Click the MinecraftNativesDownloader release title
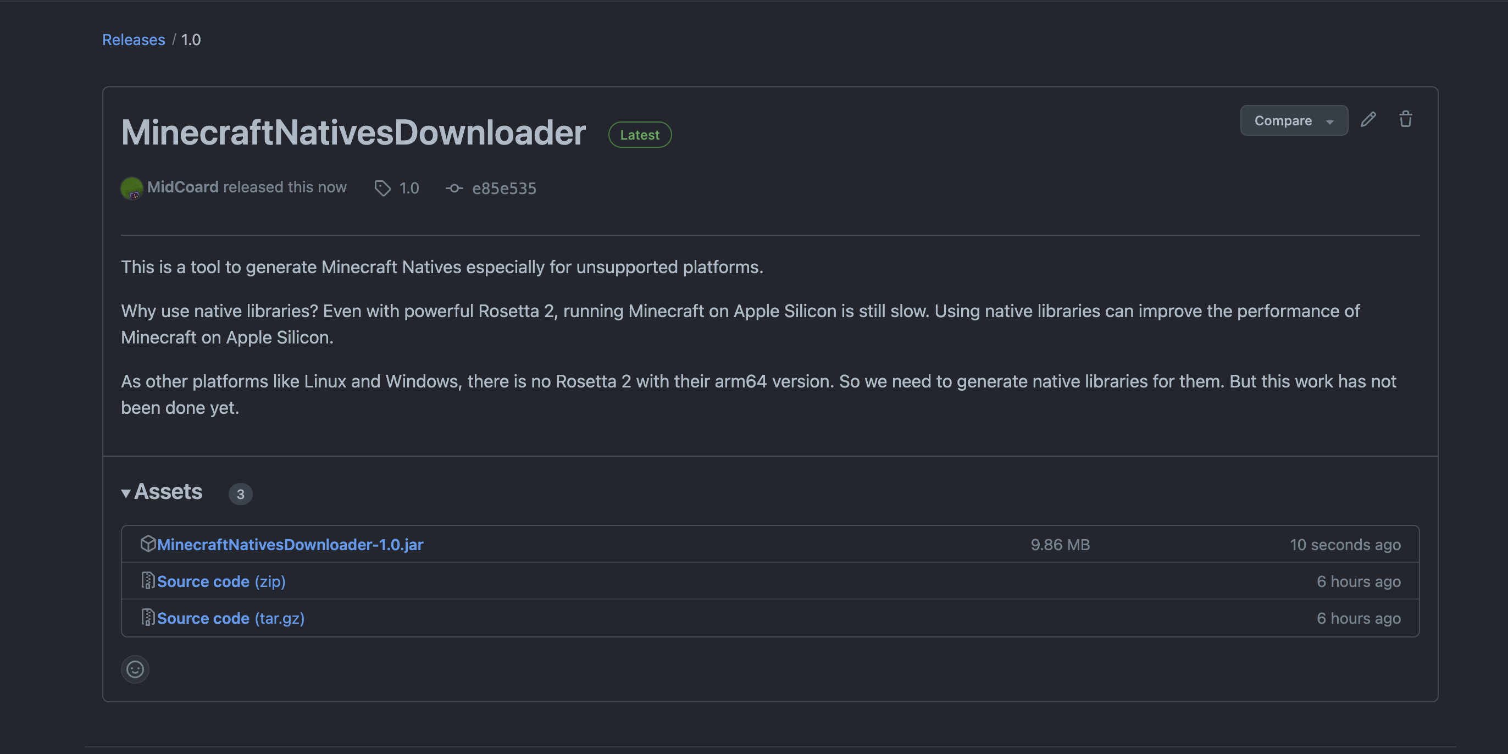 [x=353, y=132]
